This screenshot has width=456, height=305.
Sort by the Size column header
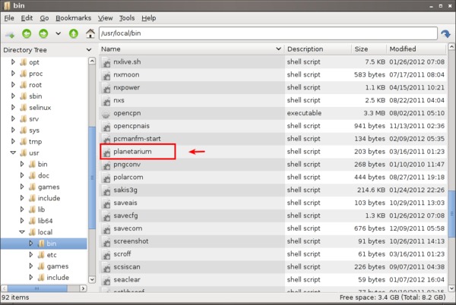pyautogui.click(x=369, y=49)
